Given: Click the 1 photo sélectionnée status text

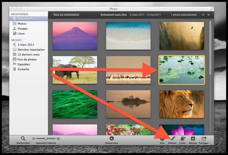Looking at the screenshot, I should [x=184, y=15].
